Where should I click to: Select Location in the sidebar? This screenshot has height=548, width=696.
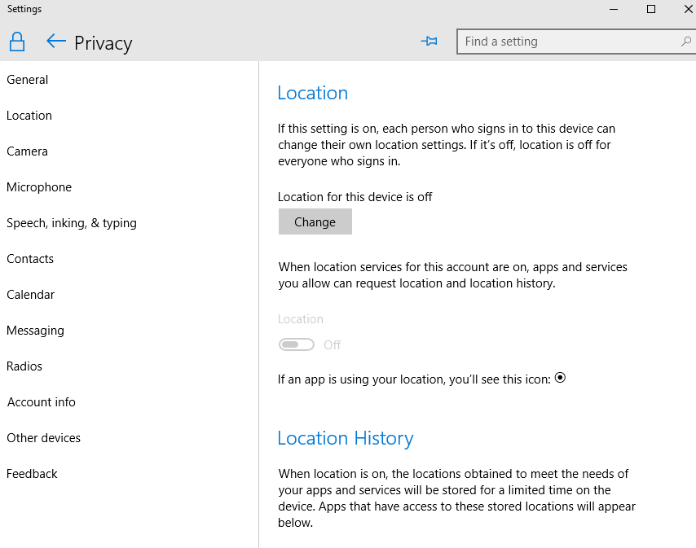tap(29, 116)
